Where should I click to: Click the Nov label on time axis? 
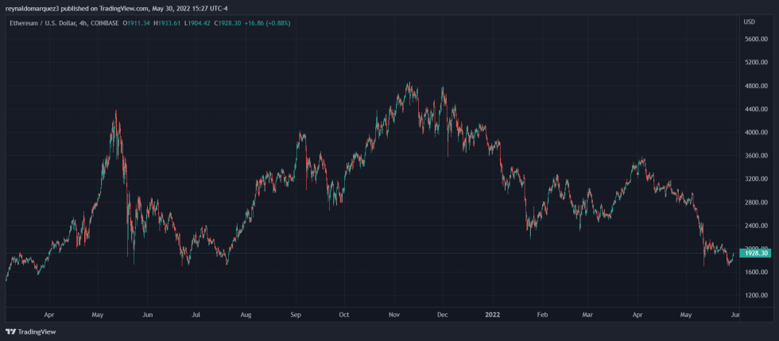(393, 315)
